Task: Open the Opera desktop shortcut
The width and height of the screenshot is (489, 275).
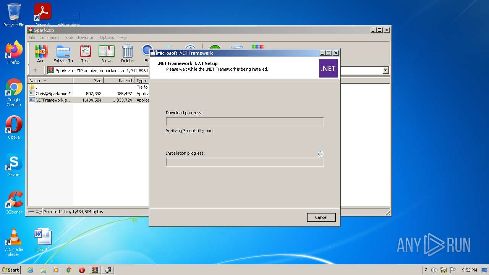Action: click(14, 128)
